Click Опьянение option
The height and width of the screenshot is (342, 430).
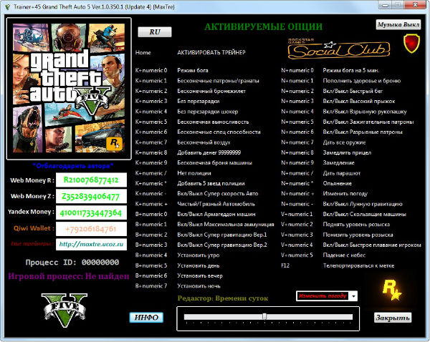tap(338, 183)
